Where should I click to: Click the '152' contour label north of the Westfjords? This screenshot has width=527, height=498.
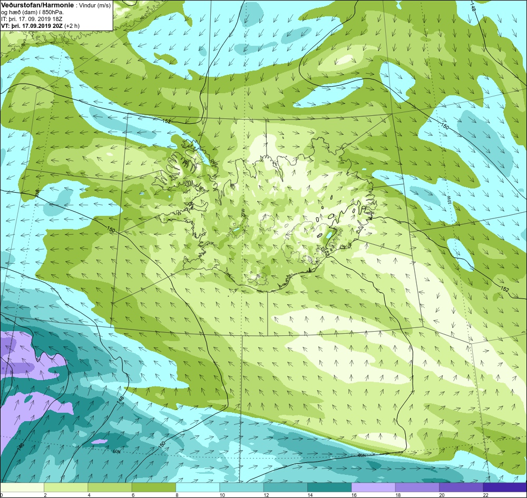click(x=167, y=121)
